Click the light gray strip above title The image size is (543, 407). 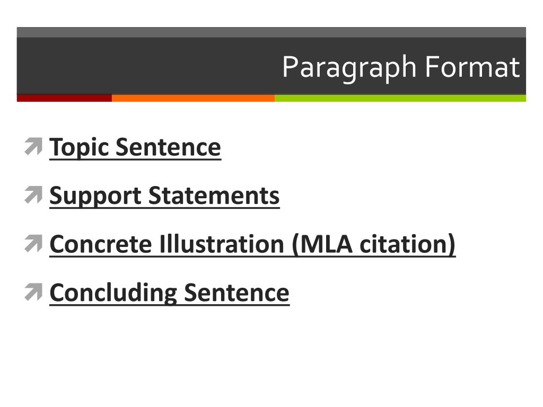coord(271,32)
